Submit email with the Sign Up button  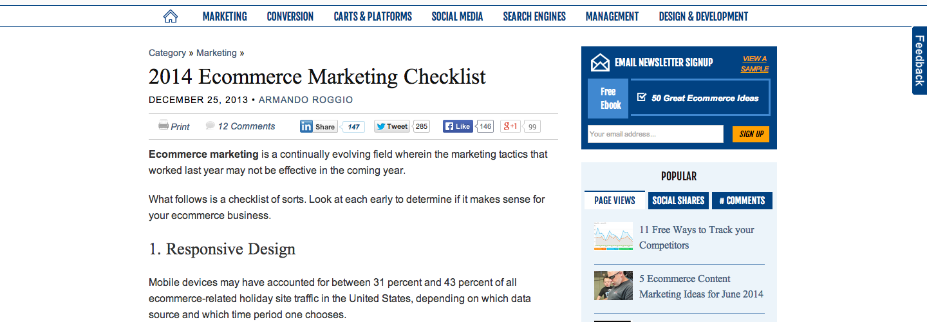pos(751,134)
